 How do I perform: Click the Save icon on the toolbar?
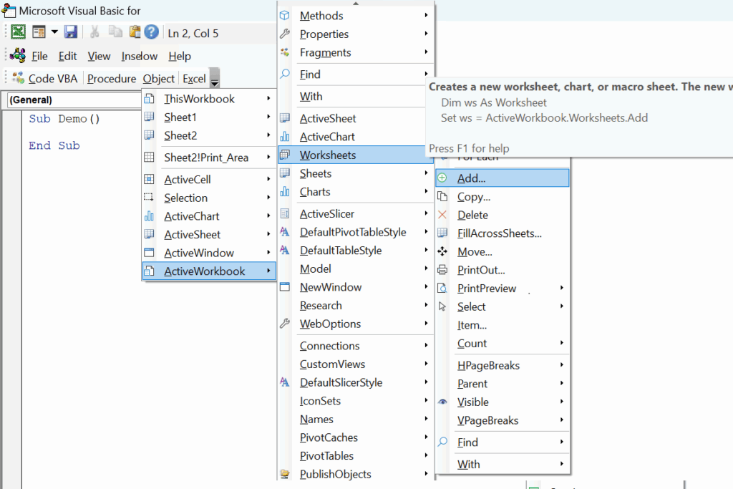click(x=69, y=32)
